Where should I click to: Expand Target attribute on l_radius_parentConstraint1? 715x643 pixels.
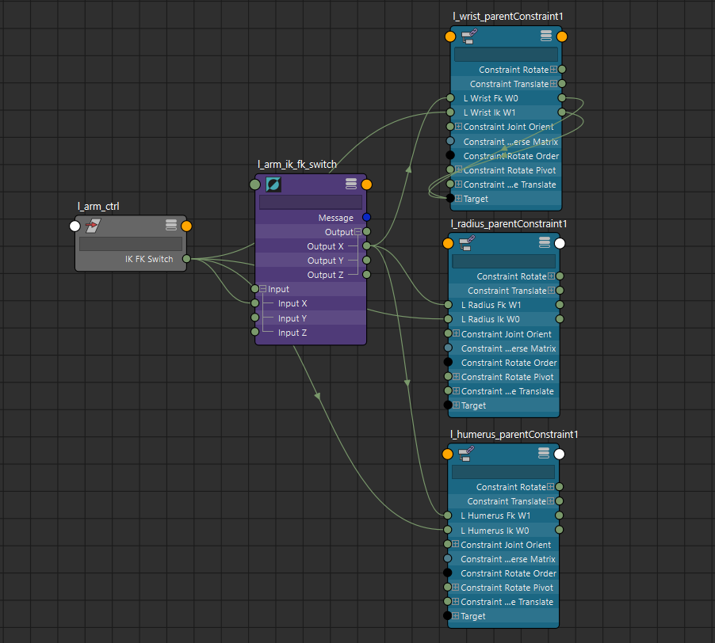point(456,405)
